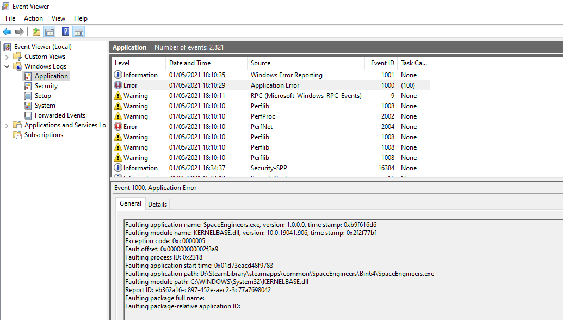The height and width of the screenshot is (321, 563).
Task: Expand Applications and Services Logs node
Action: pos(7,125)
